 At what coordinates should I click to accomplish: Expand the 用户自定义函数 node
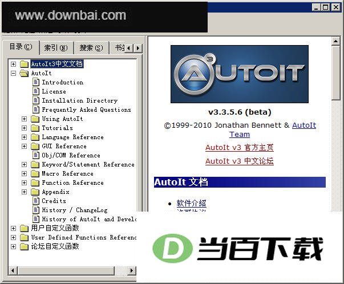point(13,228)
